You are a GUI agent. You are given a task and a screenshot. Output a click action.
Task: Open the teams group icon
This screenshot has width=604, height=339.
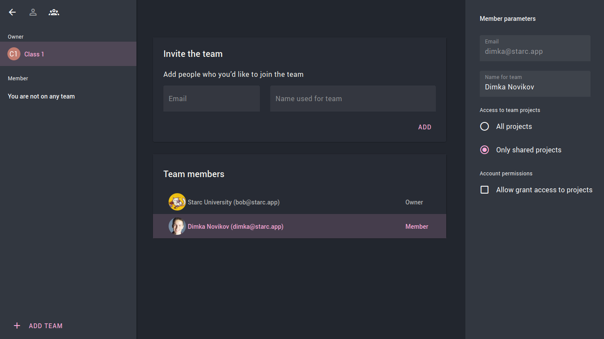tap(54, 13)
